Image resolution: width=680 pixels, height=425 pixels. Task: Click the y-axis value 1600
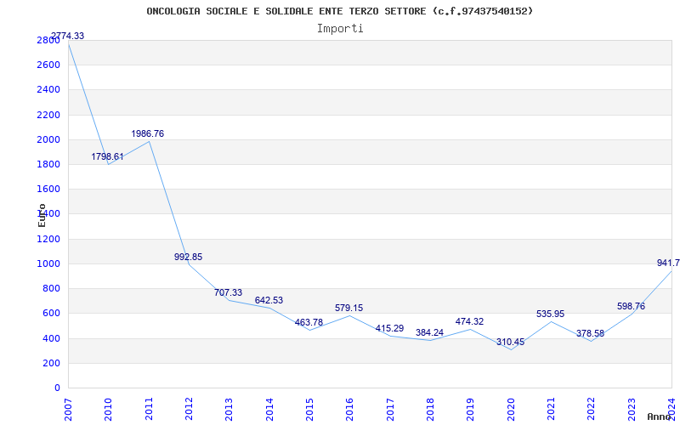(48, 189)
